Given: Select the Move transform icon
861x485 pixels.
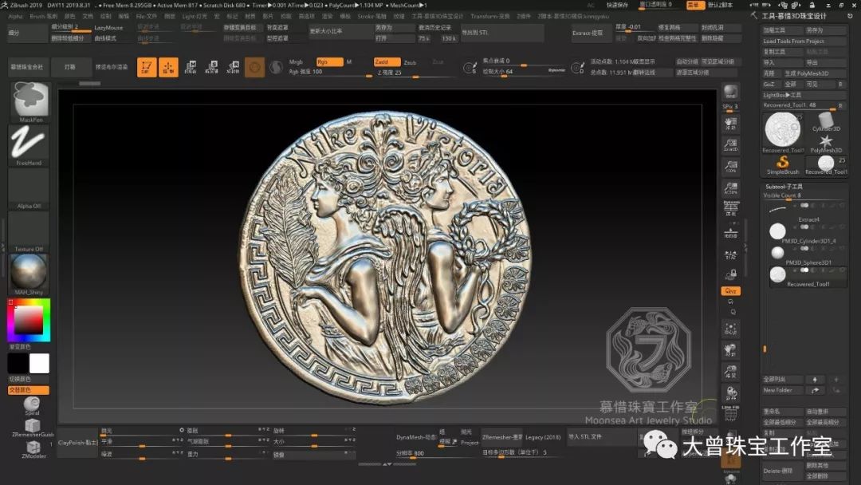Looking at the screenshot, I should coord(190,67).
